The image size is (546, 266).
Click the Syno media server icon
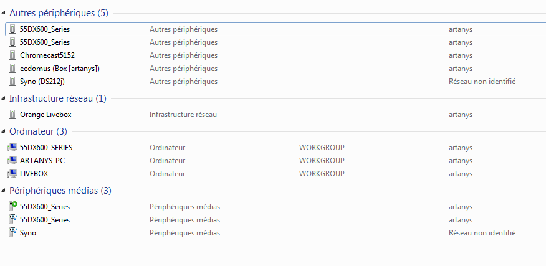coord(13,232)
